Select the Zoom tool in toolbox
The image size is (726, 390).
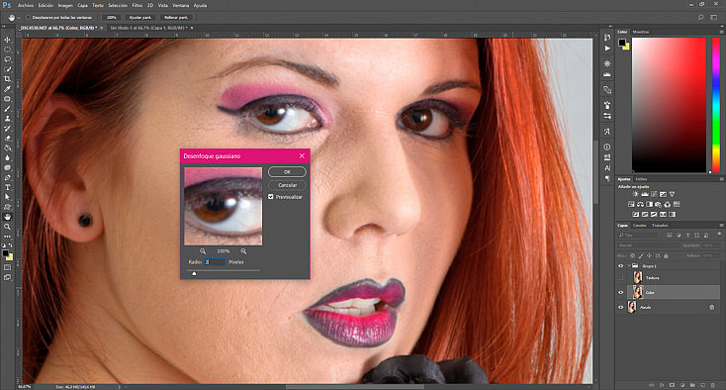pos(7,227)
